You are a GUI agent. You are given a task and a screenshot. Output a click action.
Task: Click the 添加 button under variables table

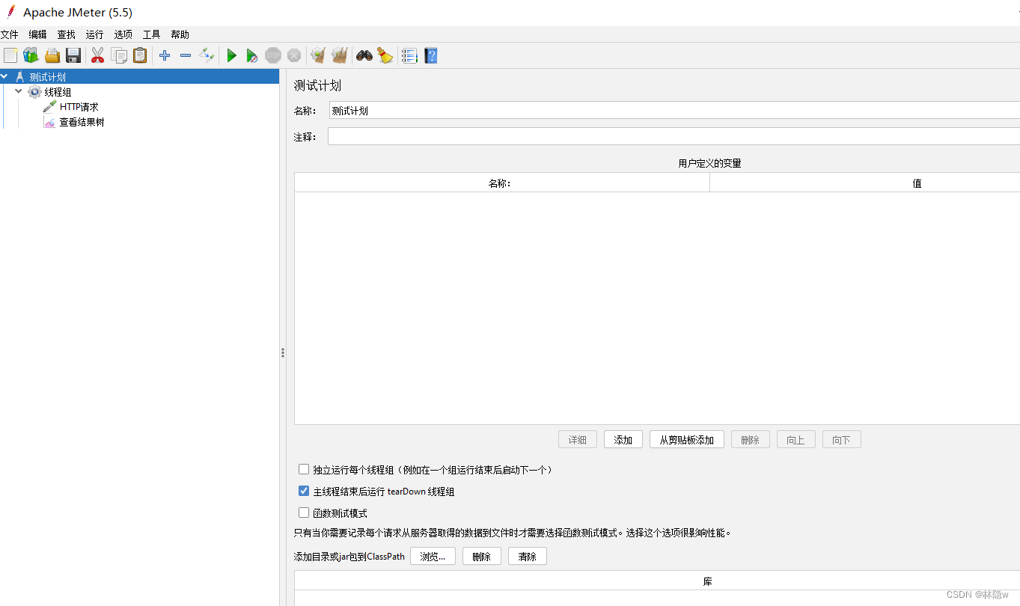pos(623,440)
